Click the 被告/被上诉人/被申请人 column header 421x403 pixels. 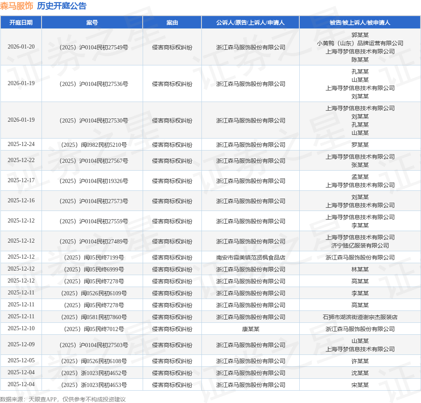point(360,23)
